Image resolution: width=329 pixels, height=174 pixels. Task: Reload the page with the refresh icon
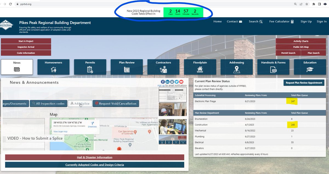point(10,4)
